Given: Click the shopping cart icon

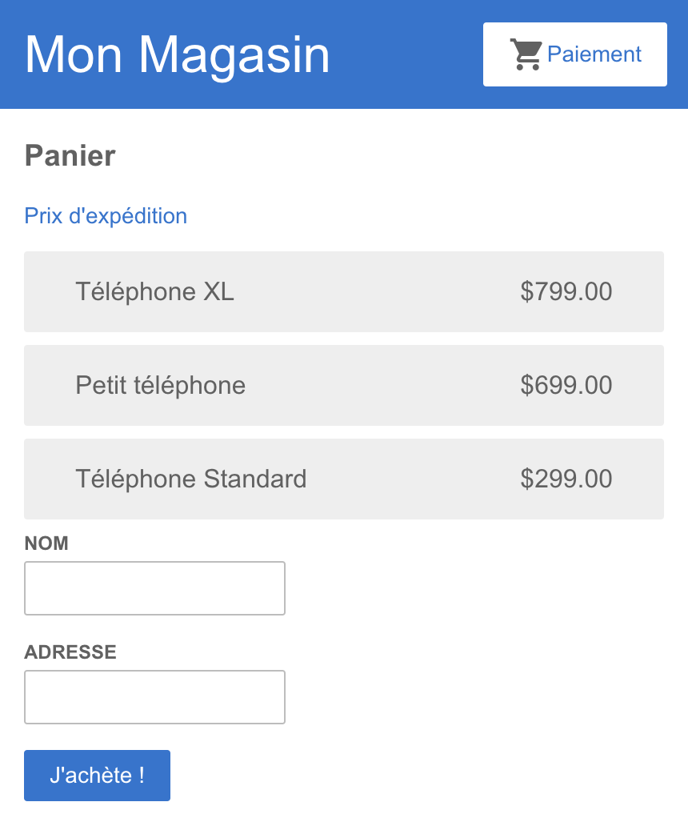Looking at the screenshot, I should pos(526,54).
